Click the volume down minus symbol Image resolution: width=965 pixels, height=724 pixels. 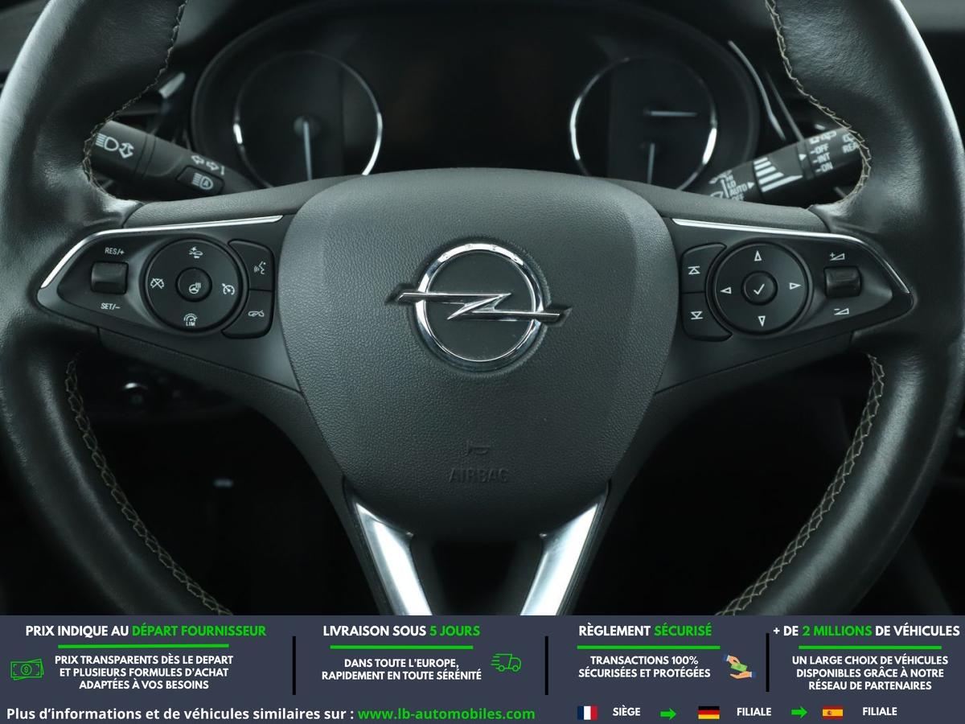tap(841, 311)
